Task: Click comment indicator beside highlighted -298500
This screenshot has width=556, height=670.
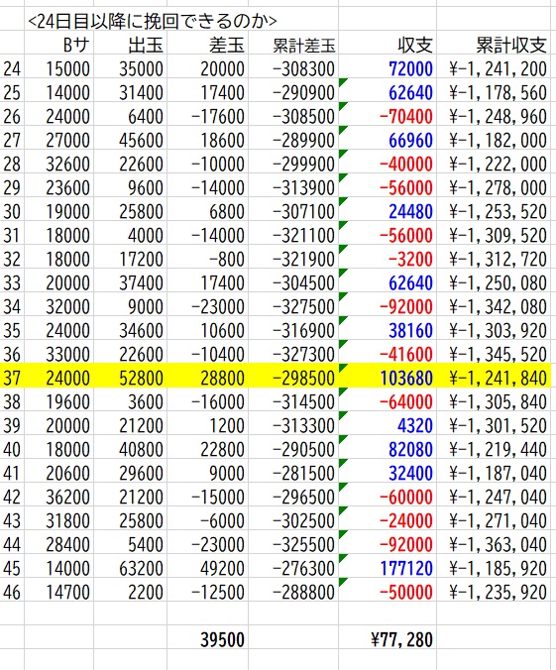Action: click(x=342, y=368)
